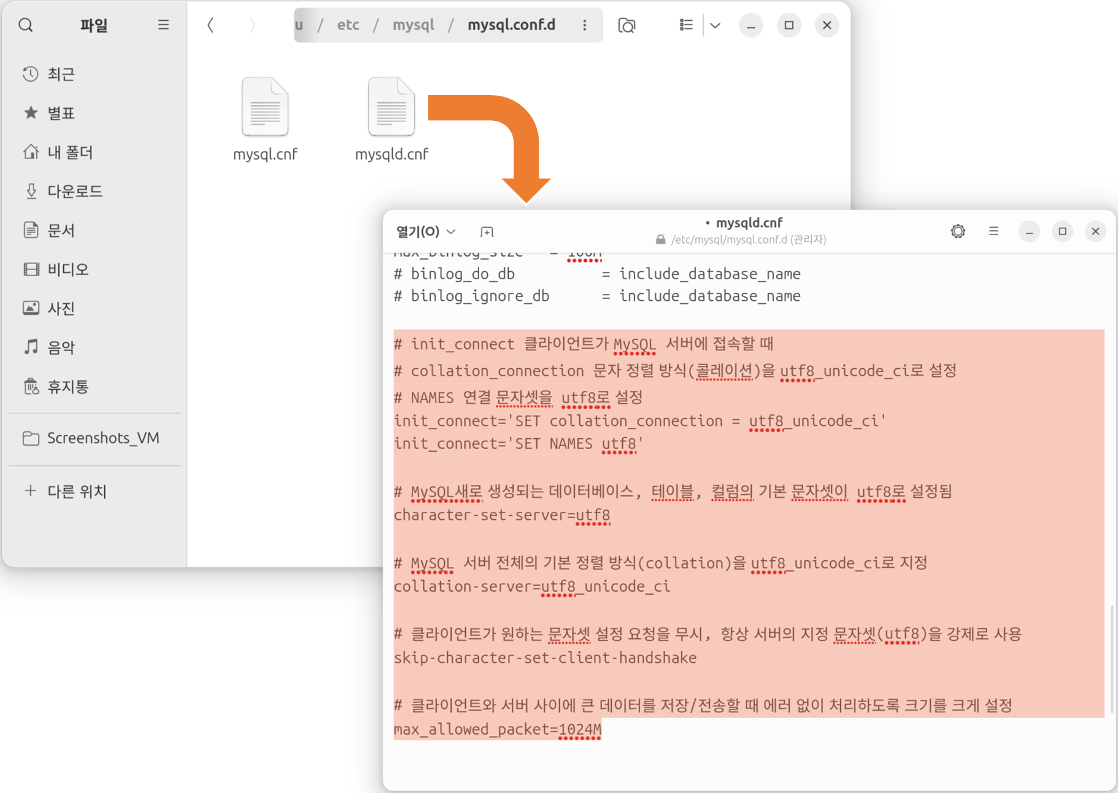Image resolution: width=1118 pixels, height=793 pixels.
Task: Click the skip-character-set-client-handshake line
Action: 545,658
